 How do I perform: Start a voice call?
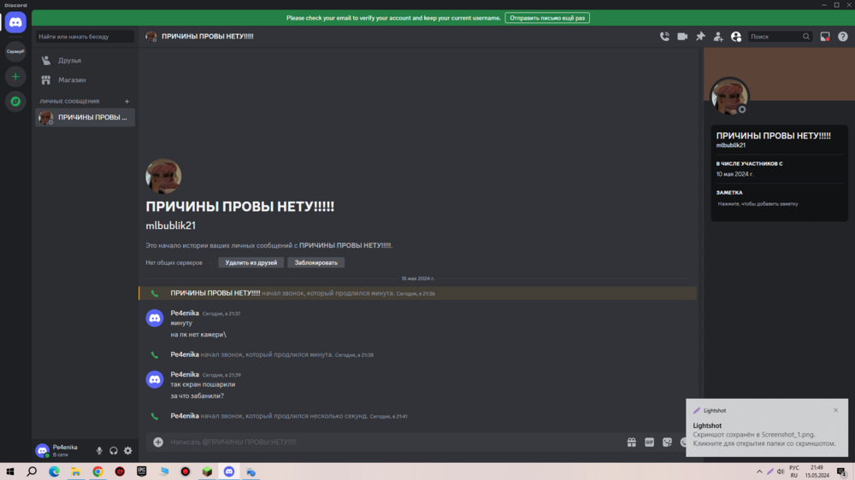coord(664,37)
